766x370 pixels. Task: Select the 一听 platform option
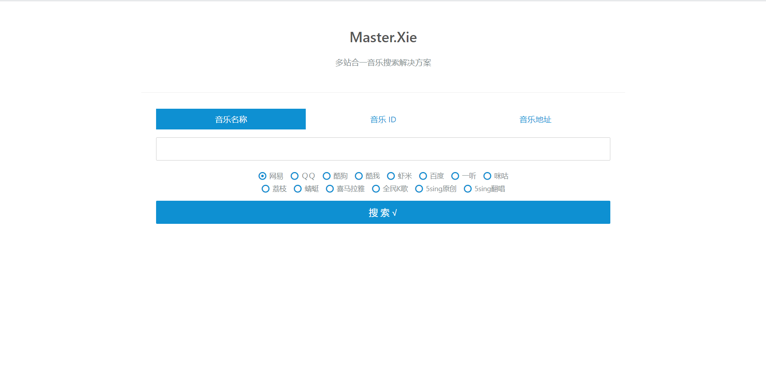[x=455, y=176]
